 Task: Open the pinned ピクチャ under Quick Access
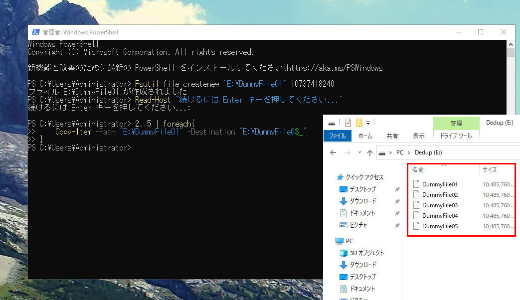(358, 225)
